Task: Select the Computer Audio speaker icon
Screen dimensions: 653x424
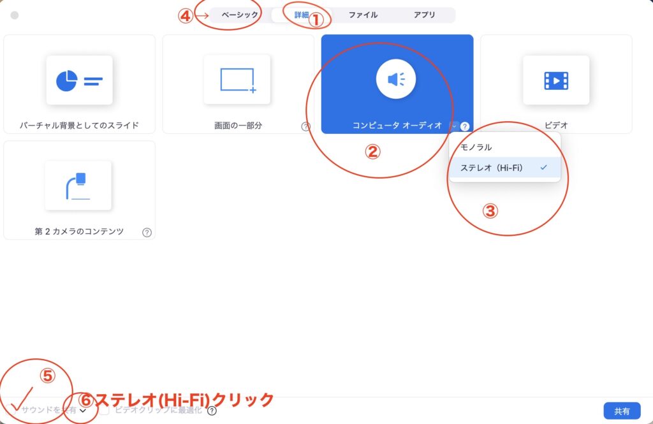Action: pyautogui.click(x=396, y=79)
